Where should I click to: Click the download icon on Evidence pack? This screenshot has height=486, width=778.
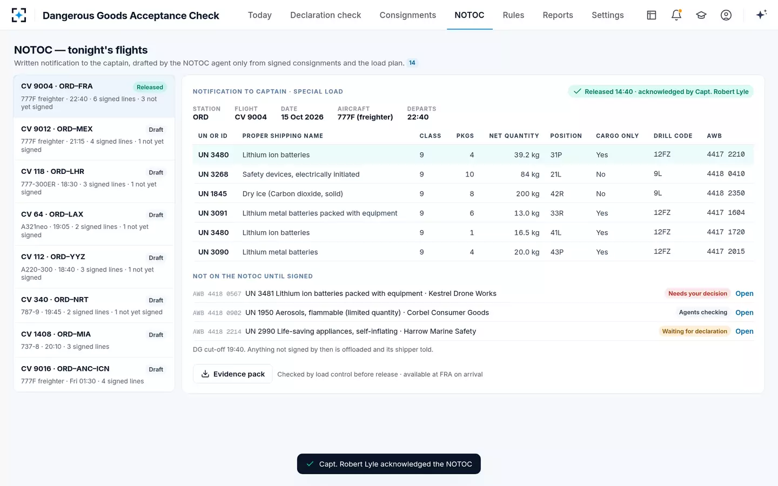tap(205, 374)
